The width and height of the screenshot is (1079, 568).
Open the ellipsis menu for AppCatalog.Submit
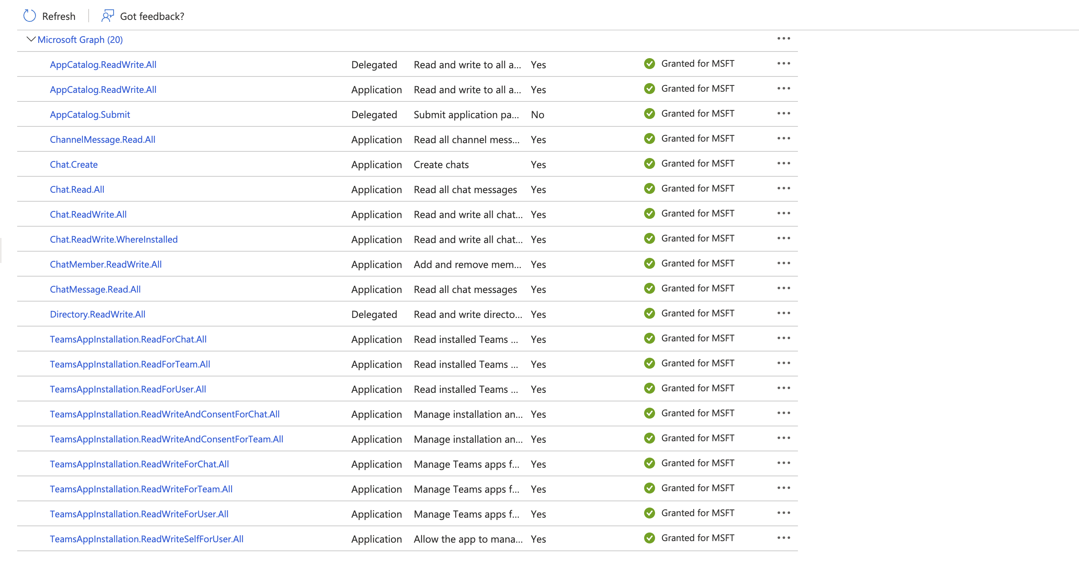(x=783, y=114)
